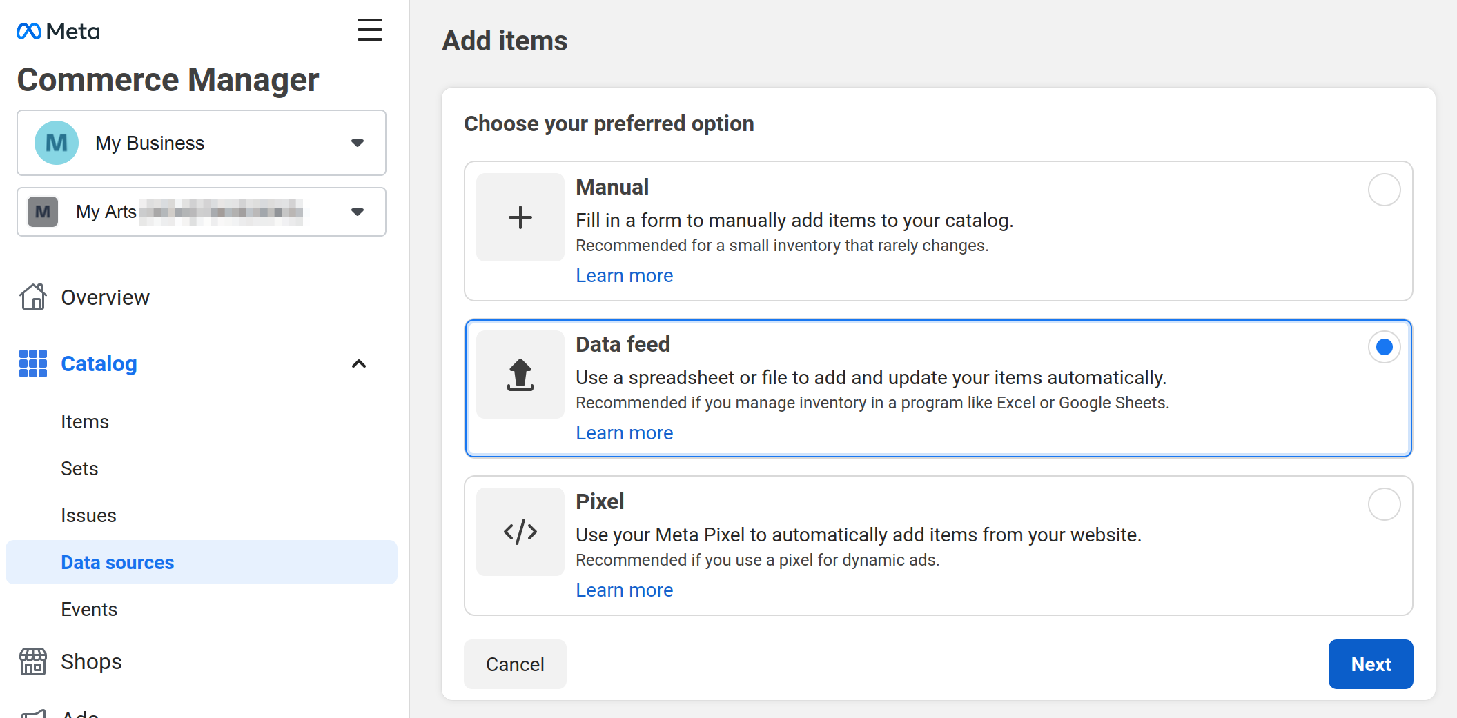Collapse the Catalog section chevron

(359, 363)
